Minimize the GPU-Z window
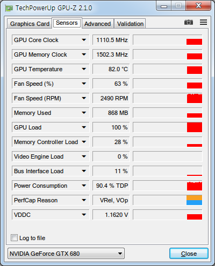Screen dimensions: 215x266 [164, 6]
